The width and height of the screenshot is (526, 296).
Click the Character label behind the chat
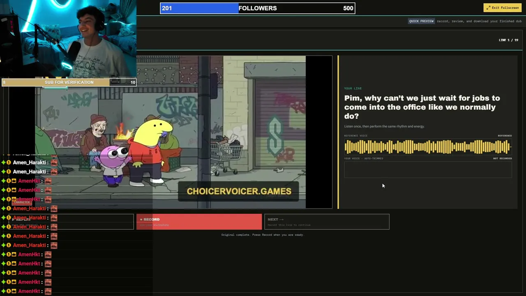[21, 202]
